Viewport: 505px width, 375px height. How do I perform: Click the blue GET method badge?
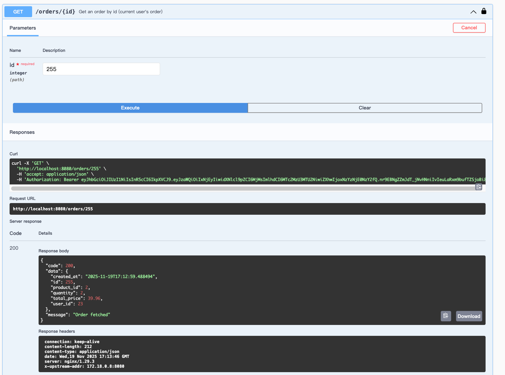(x=18, y=12)
